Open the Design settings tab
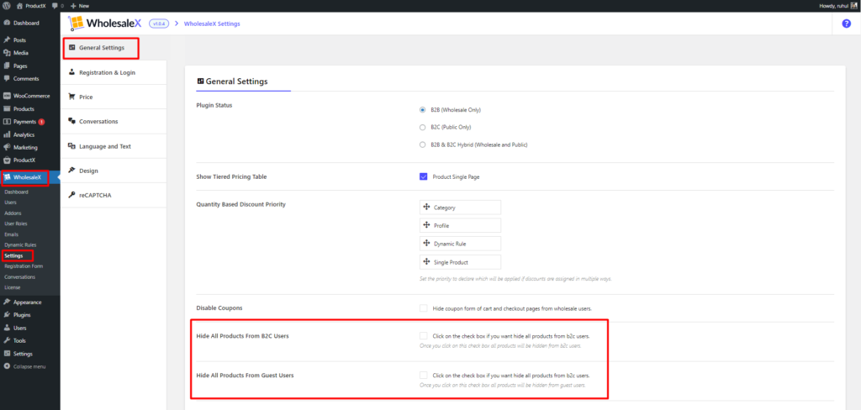 pos(114,171)
